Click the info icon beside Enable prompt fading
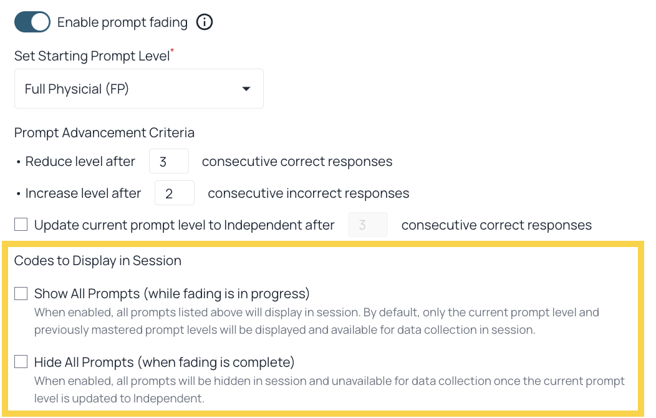The width and height of the screenshot is (656, 418). click(205, 22)
